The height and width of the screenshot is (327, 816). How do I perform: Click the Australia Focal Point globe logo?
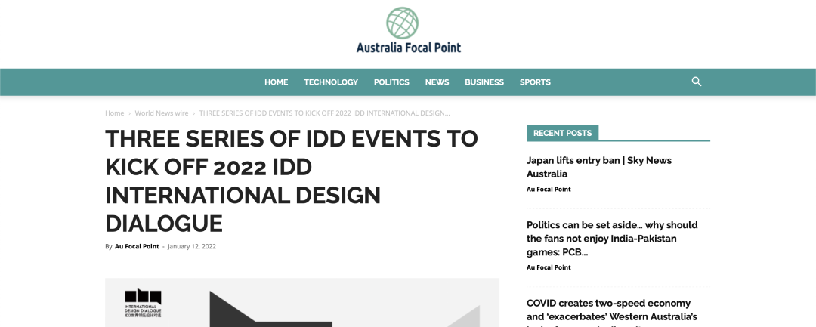(x=402, y=23)
